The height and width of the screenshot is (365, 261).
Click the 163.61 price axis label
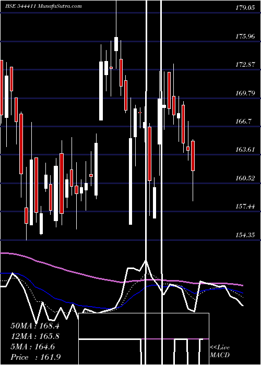[245, 150]
